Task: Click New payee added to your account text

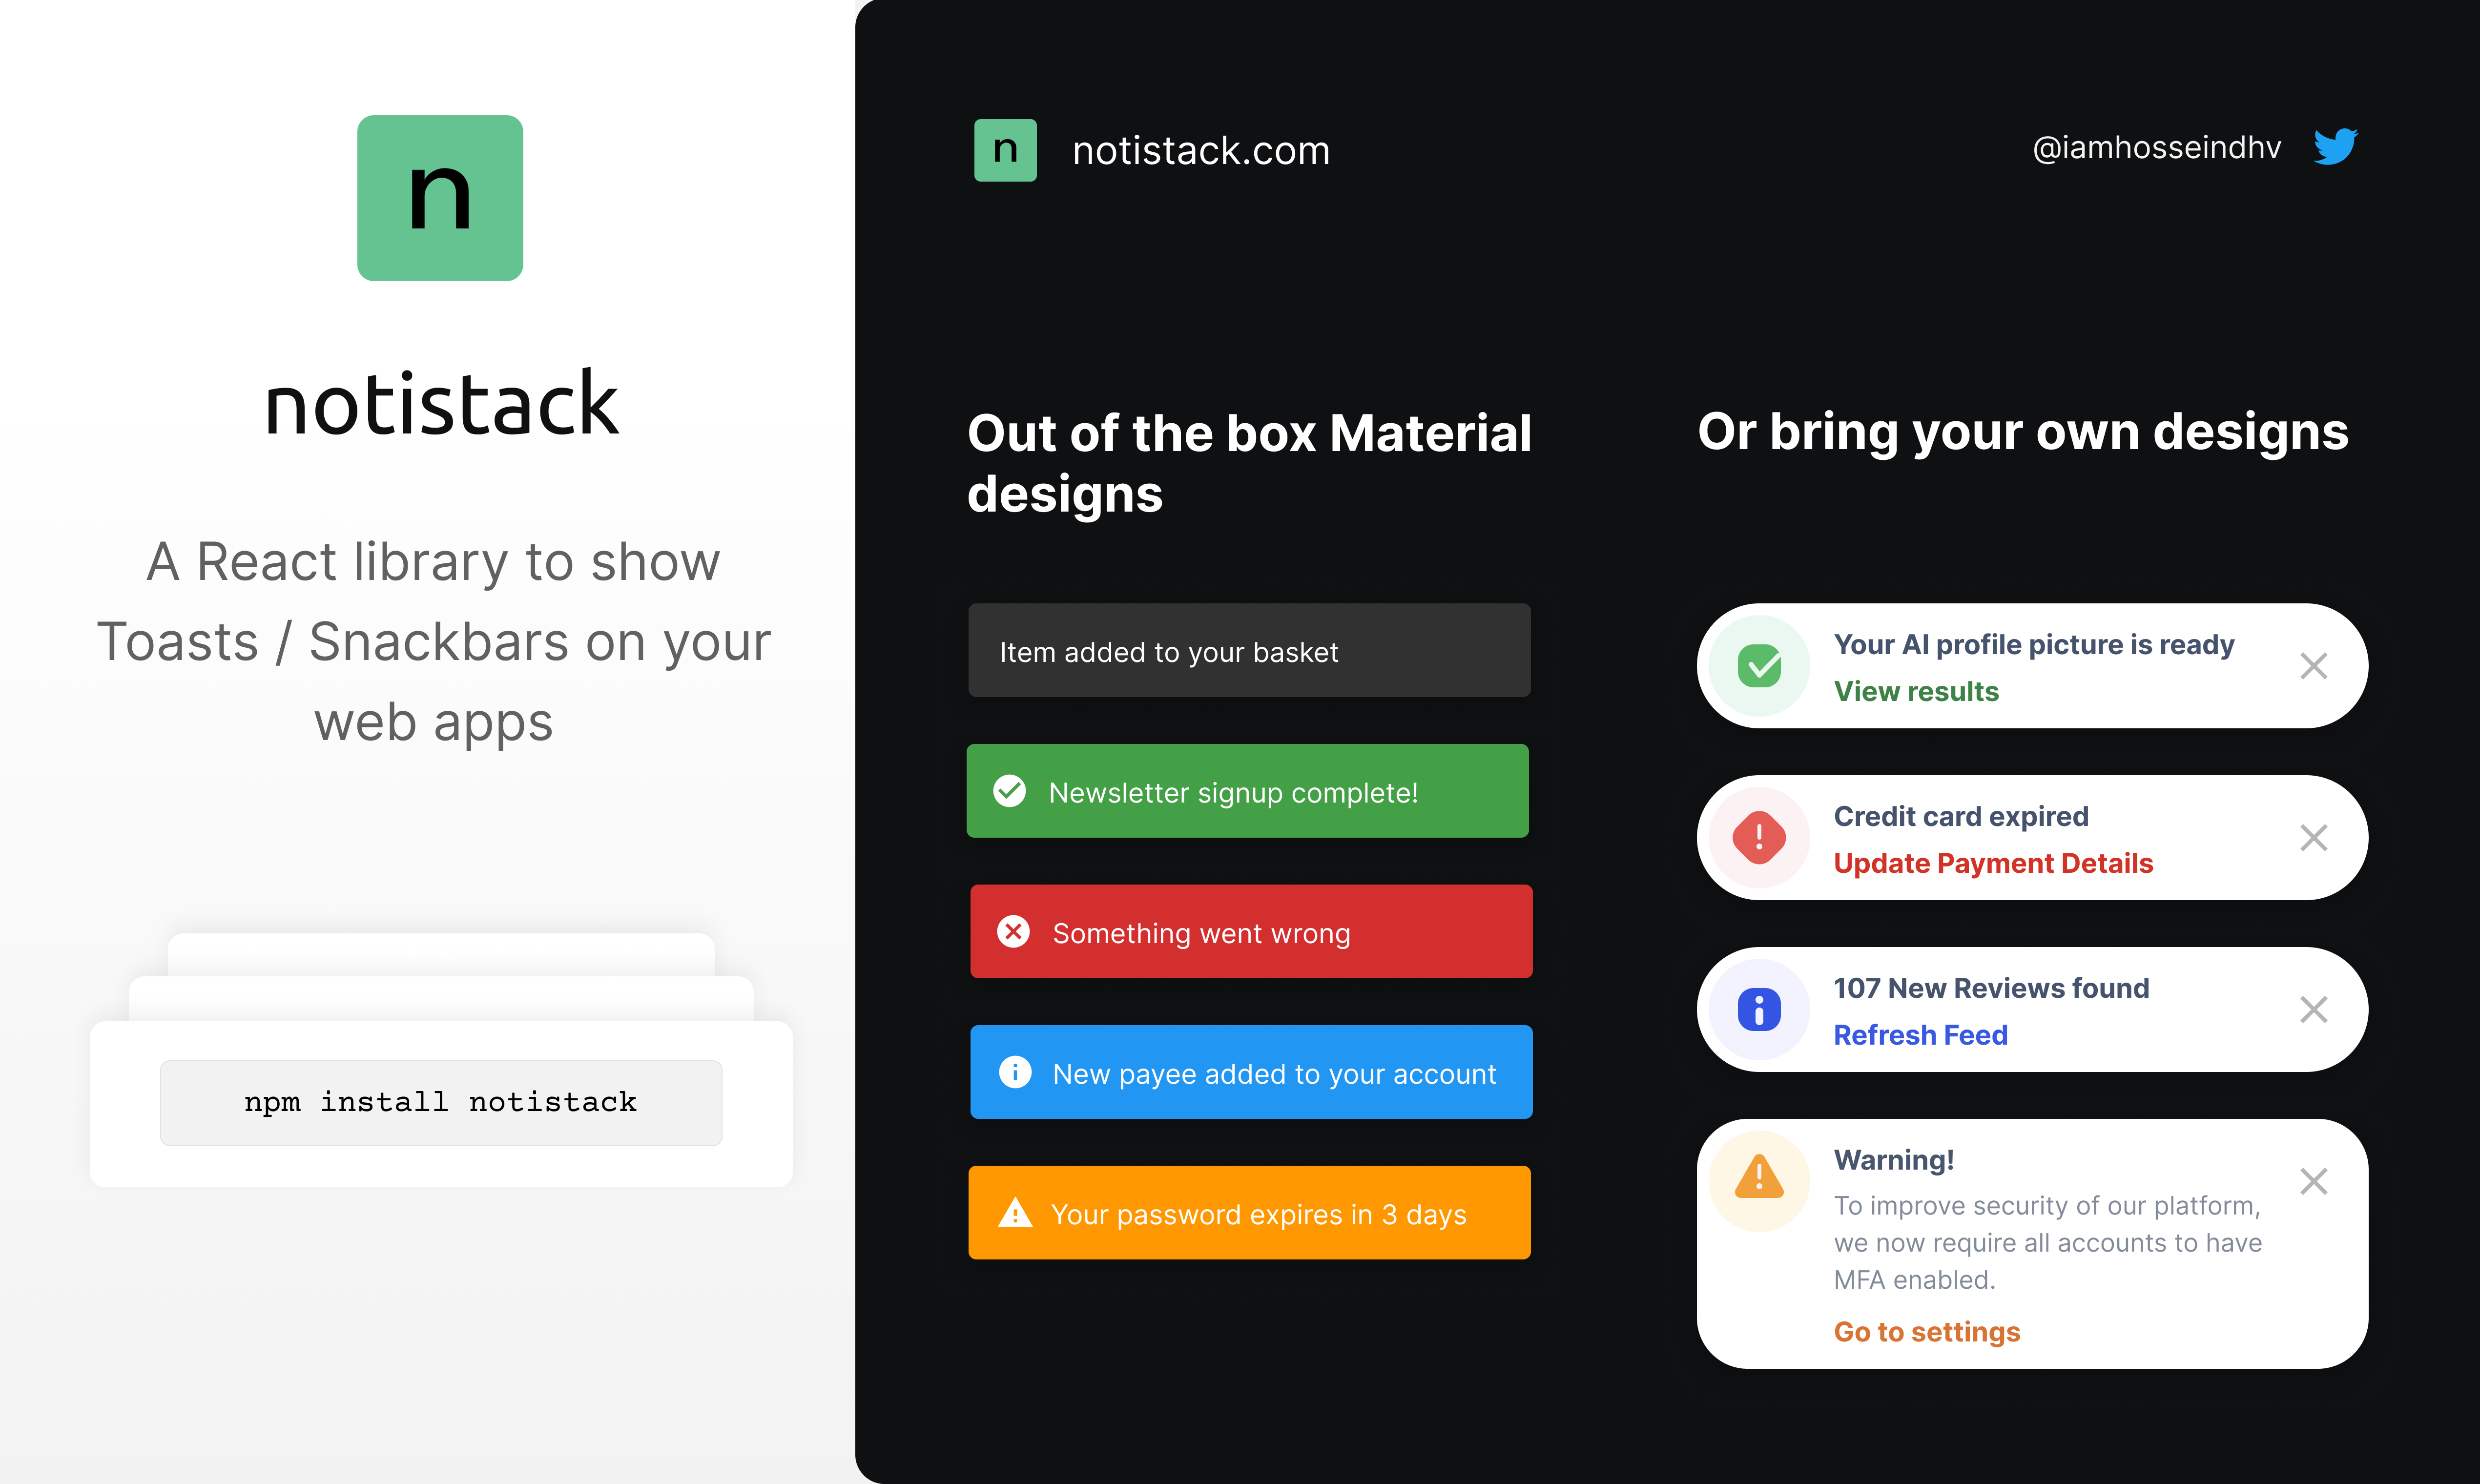Action: [x=1274, y=1074]
